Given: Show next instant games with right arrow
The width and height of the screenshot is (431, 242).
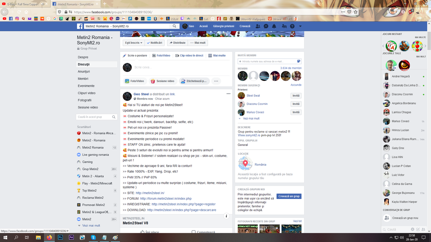Looking at the screenshot, I should (x=425, y=46).
